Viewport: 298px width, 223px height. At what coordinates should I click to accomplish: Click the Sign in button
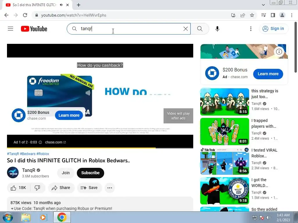274,29
